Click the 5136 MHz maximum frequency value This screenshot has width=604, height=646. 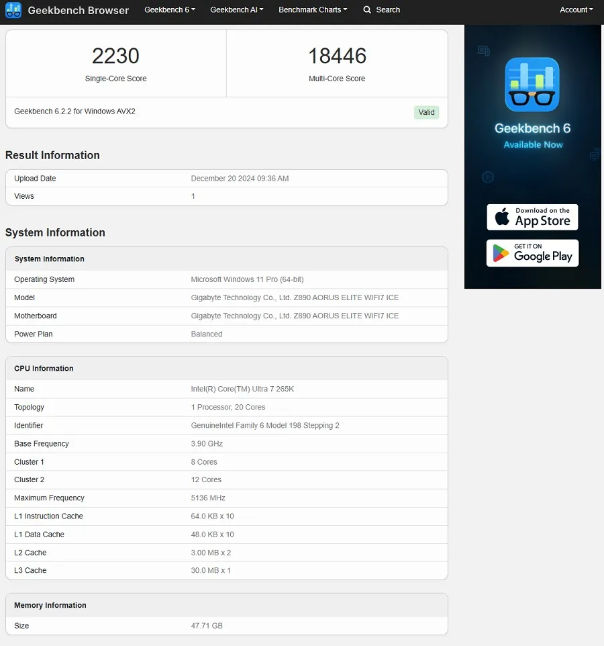click(x=208, y=498)
